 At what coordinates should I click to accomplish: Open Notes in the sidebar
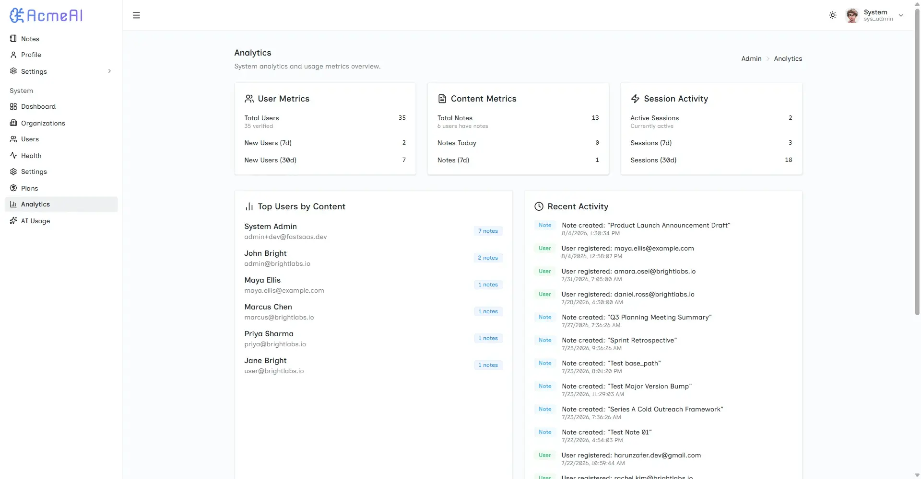click(x=61, y=39)
